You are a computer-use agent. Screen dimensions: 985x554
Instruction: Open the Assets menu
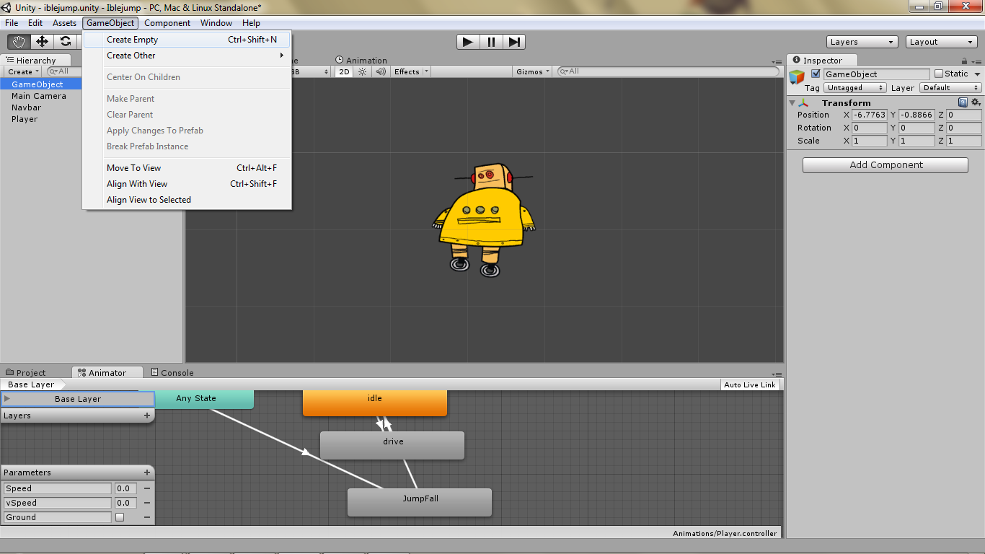pos(64,23)
